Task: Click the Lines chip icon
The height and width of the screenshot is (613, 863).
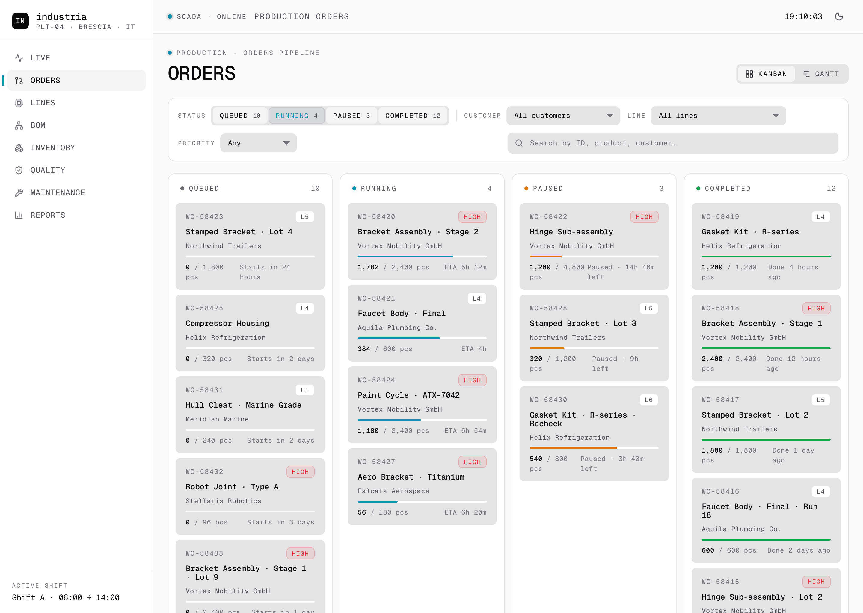Action: 19,103
